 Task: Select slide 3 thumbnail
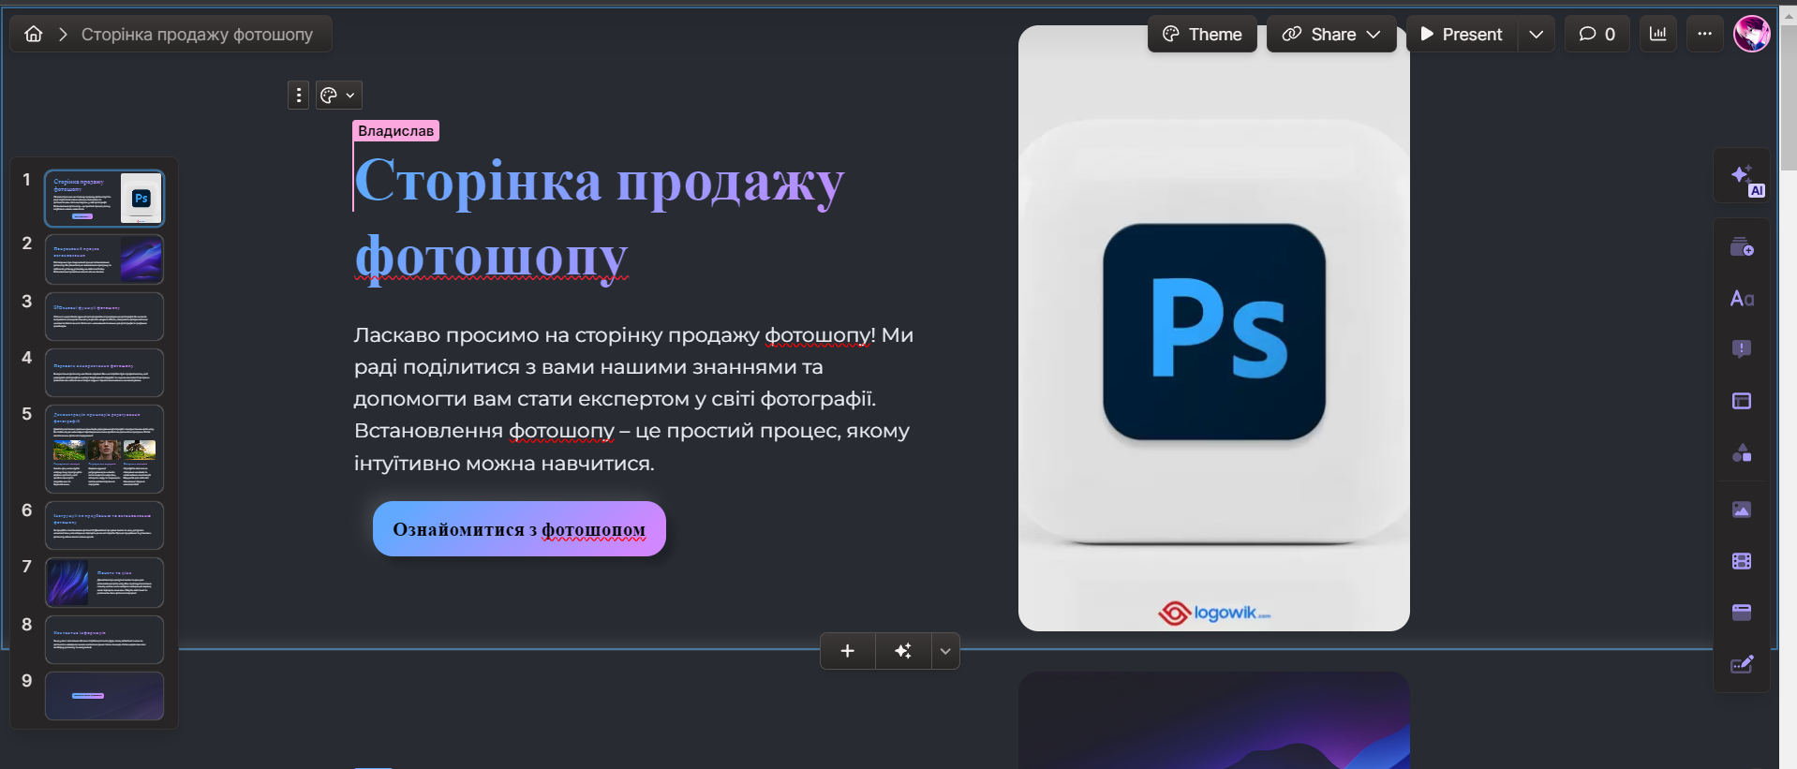click(x=104, y=317)
